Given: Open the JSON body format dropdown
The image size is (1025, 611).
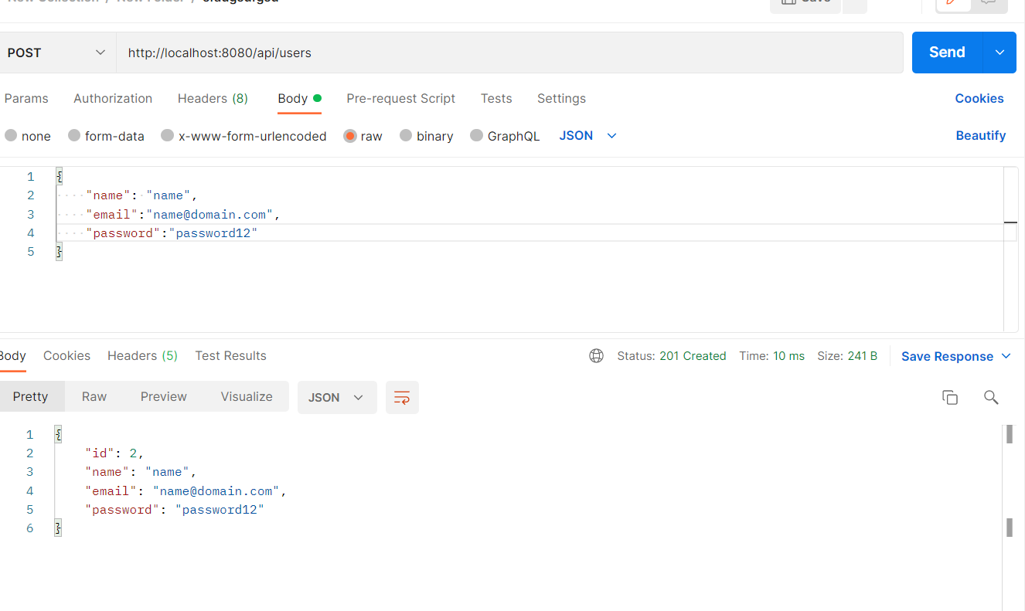Looking at the screenshot, I should (x=587, y=135).
